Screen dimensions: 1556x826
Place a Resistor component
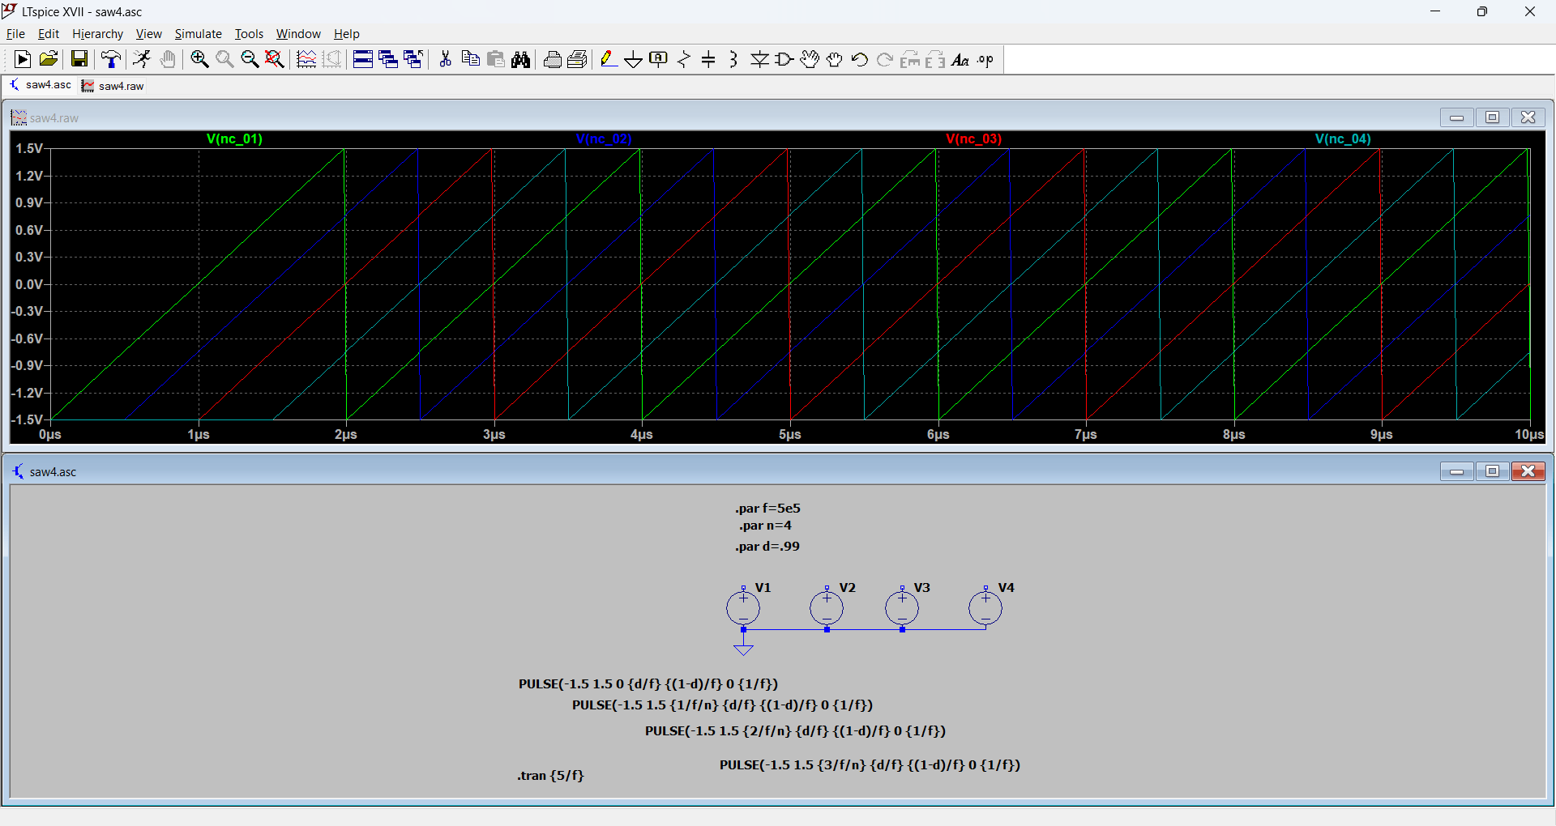coord(684,59)
